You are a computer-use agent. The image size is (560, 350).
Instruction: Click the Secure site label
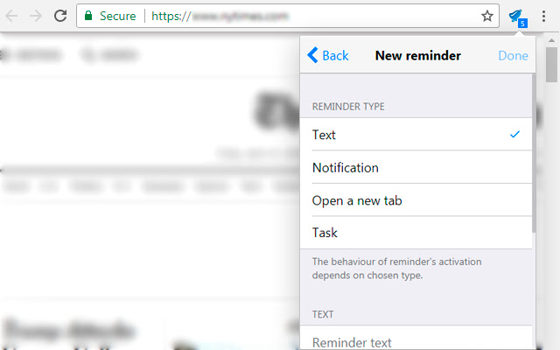(117, 16)
